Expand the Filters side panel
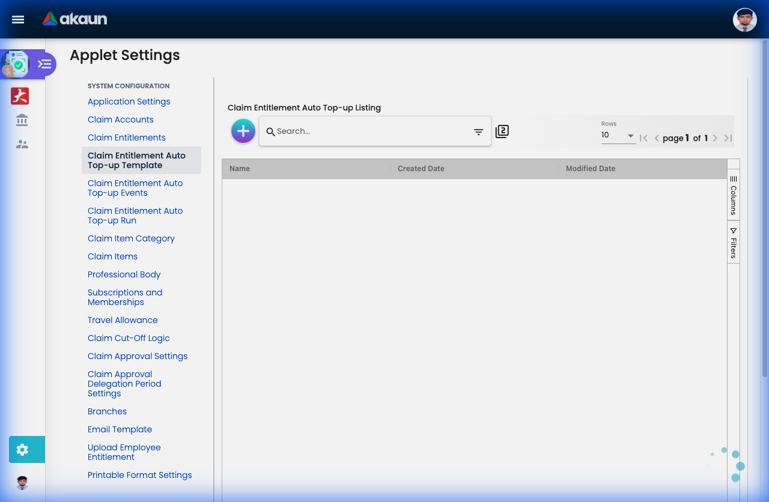 click(x=733, y=243)
